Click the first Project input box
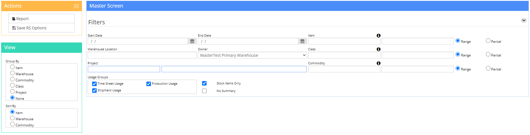Viewport: 530px width, 135px height. point(124,69)
